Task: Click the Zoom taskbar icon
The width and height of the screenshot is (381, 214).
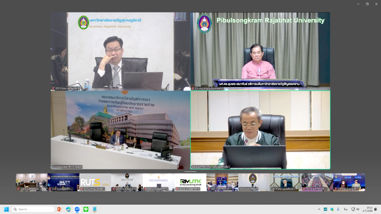Action: 77,209
